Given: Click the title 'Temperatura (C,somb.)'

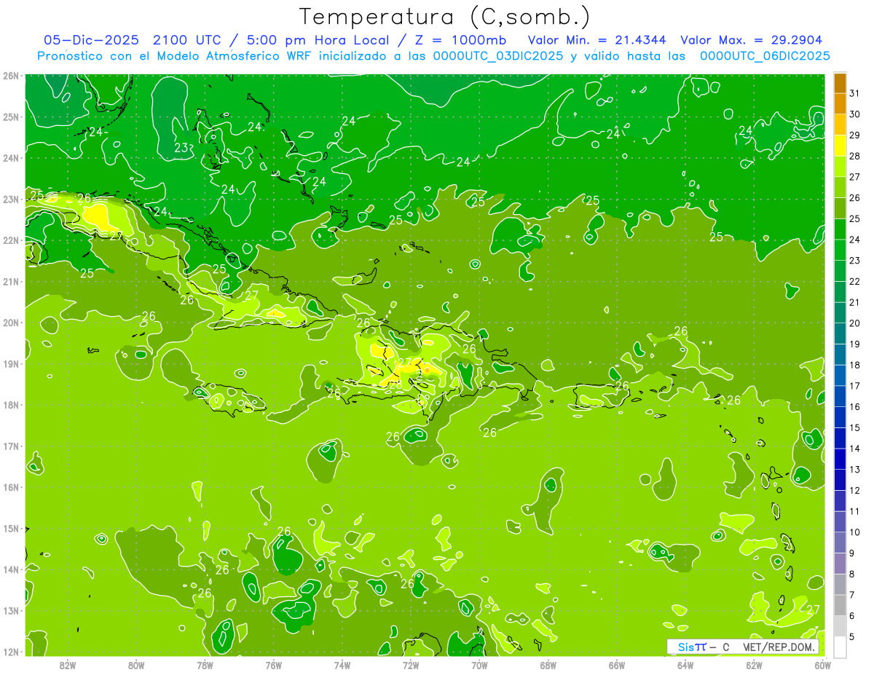Looking at the screenshot, I should tap(445, 16).
